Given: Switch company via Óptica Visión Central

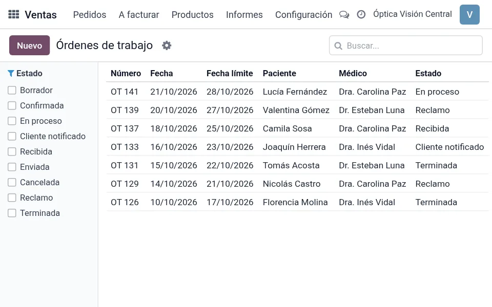Looking at the screenshot, I should coord(412,14).
